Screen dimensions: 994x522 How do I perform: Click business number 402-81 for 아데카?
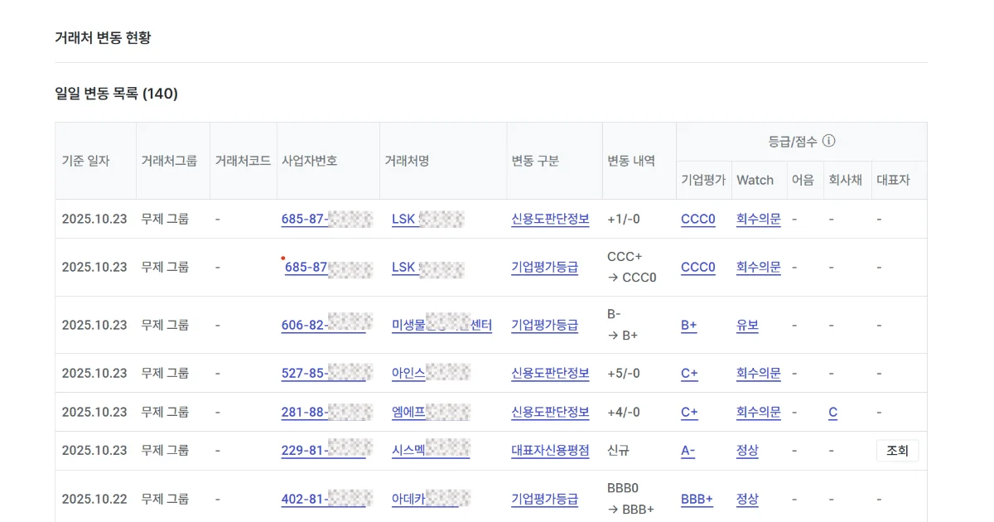(323, 499)
